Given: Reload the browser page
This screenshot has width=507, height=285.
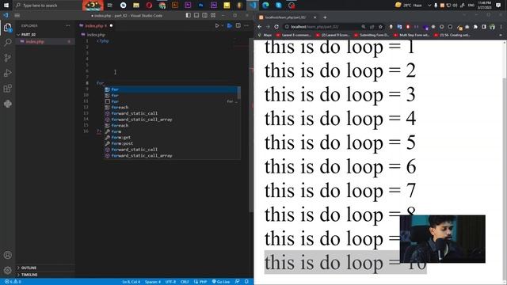Looking at the screenshot, I should click(276, 27).
